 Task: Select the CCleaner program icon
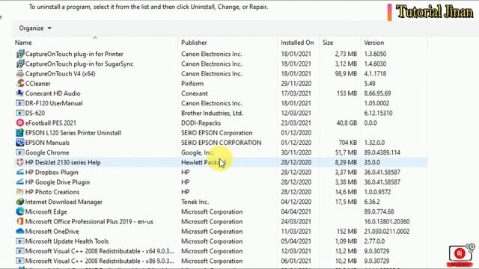click(x=20, y=83)
